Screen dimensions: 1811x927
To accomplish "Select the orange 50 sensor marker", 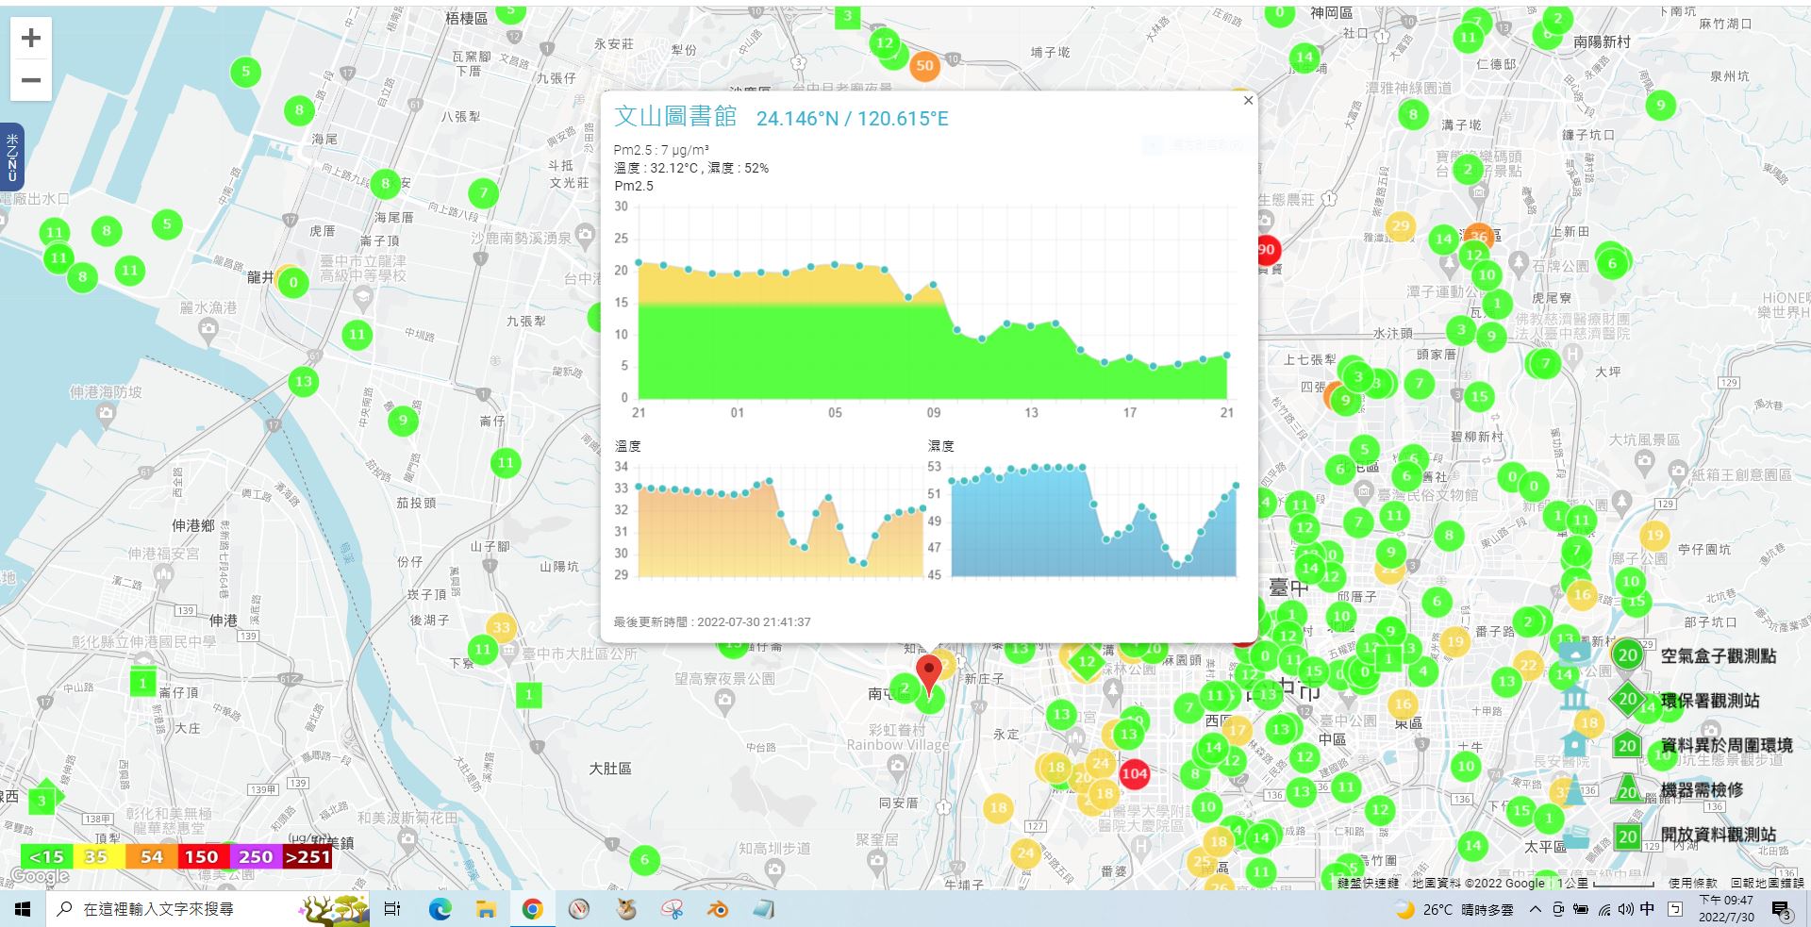I will pyautogui.click(x=924, y=65).
